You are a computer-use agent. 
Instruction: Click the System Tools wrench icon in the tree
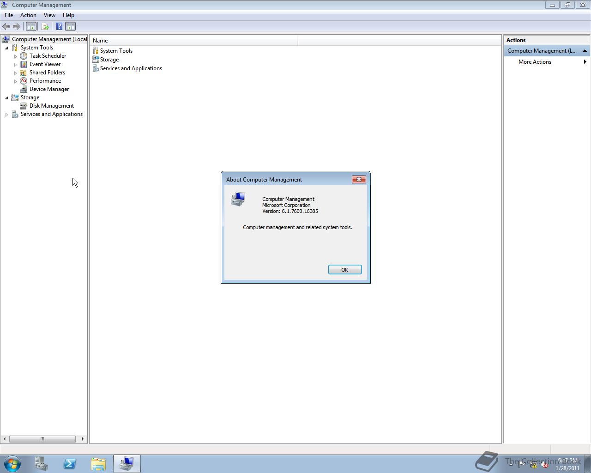pyautogui.click(x=15, y=48)
